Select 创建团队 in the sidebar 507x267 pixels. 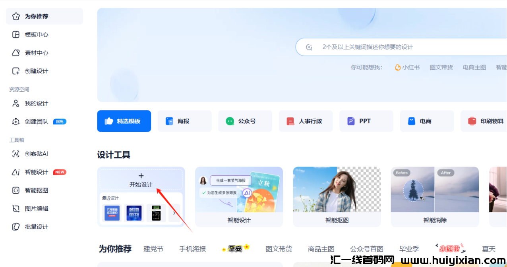tap(45, 121)
